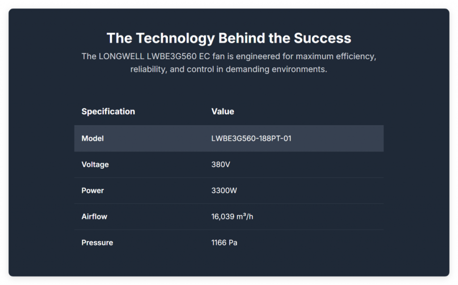Screen dimensions: 458x285
Task: Click the 1166 Pa pressure value
Action: pyautogui.click(x=224, y=242)
